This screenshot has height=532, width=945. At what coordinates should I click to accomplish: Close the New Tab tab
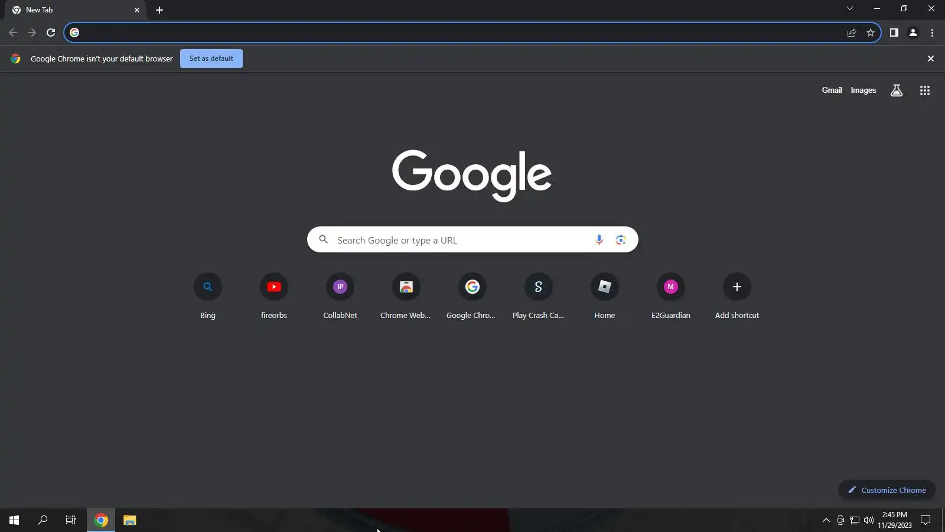click(x=137, y=10)
